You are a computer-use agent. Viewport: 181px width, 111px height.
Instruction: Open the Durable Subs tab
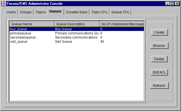77,12
